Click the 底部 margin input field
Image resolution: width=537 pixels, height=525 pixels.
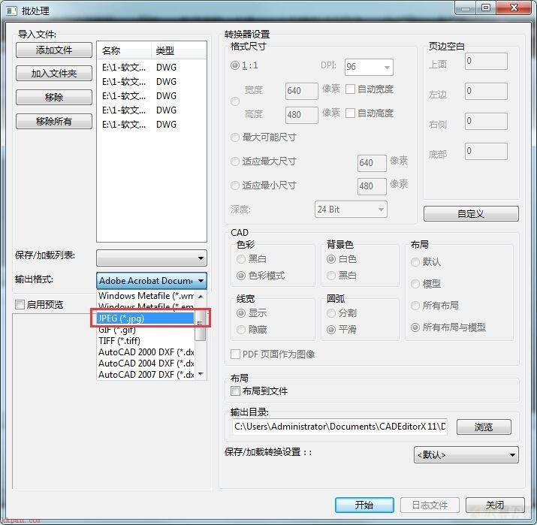486,151
